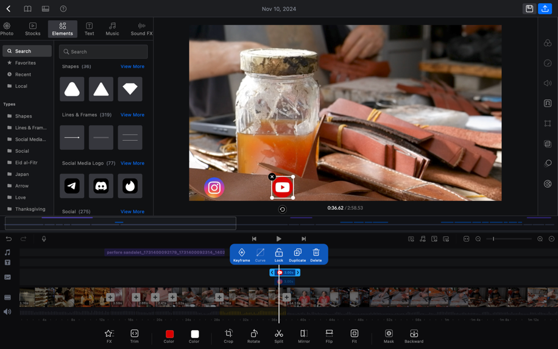
Task: Expand Social Media Logo View More
Action: coord(132,163)
